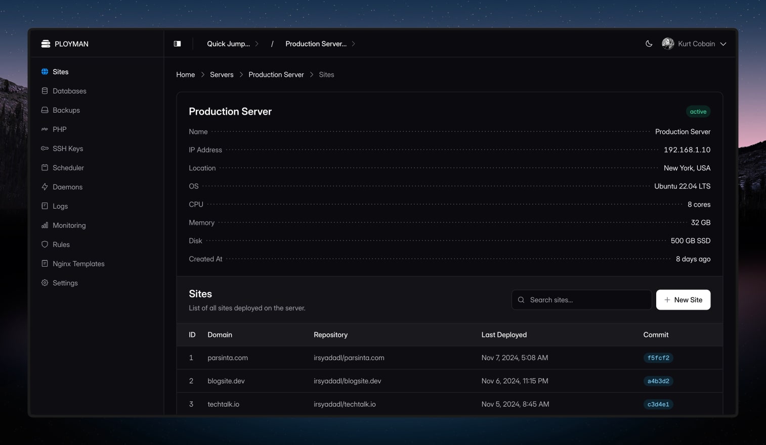
Task: Click the Databases cylinder icon
Action: [x=45, y=91]
